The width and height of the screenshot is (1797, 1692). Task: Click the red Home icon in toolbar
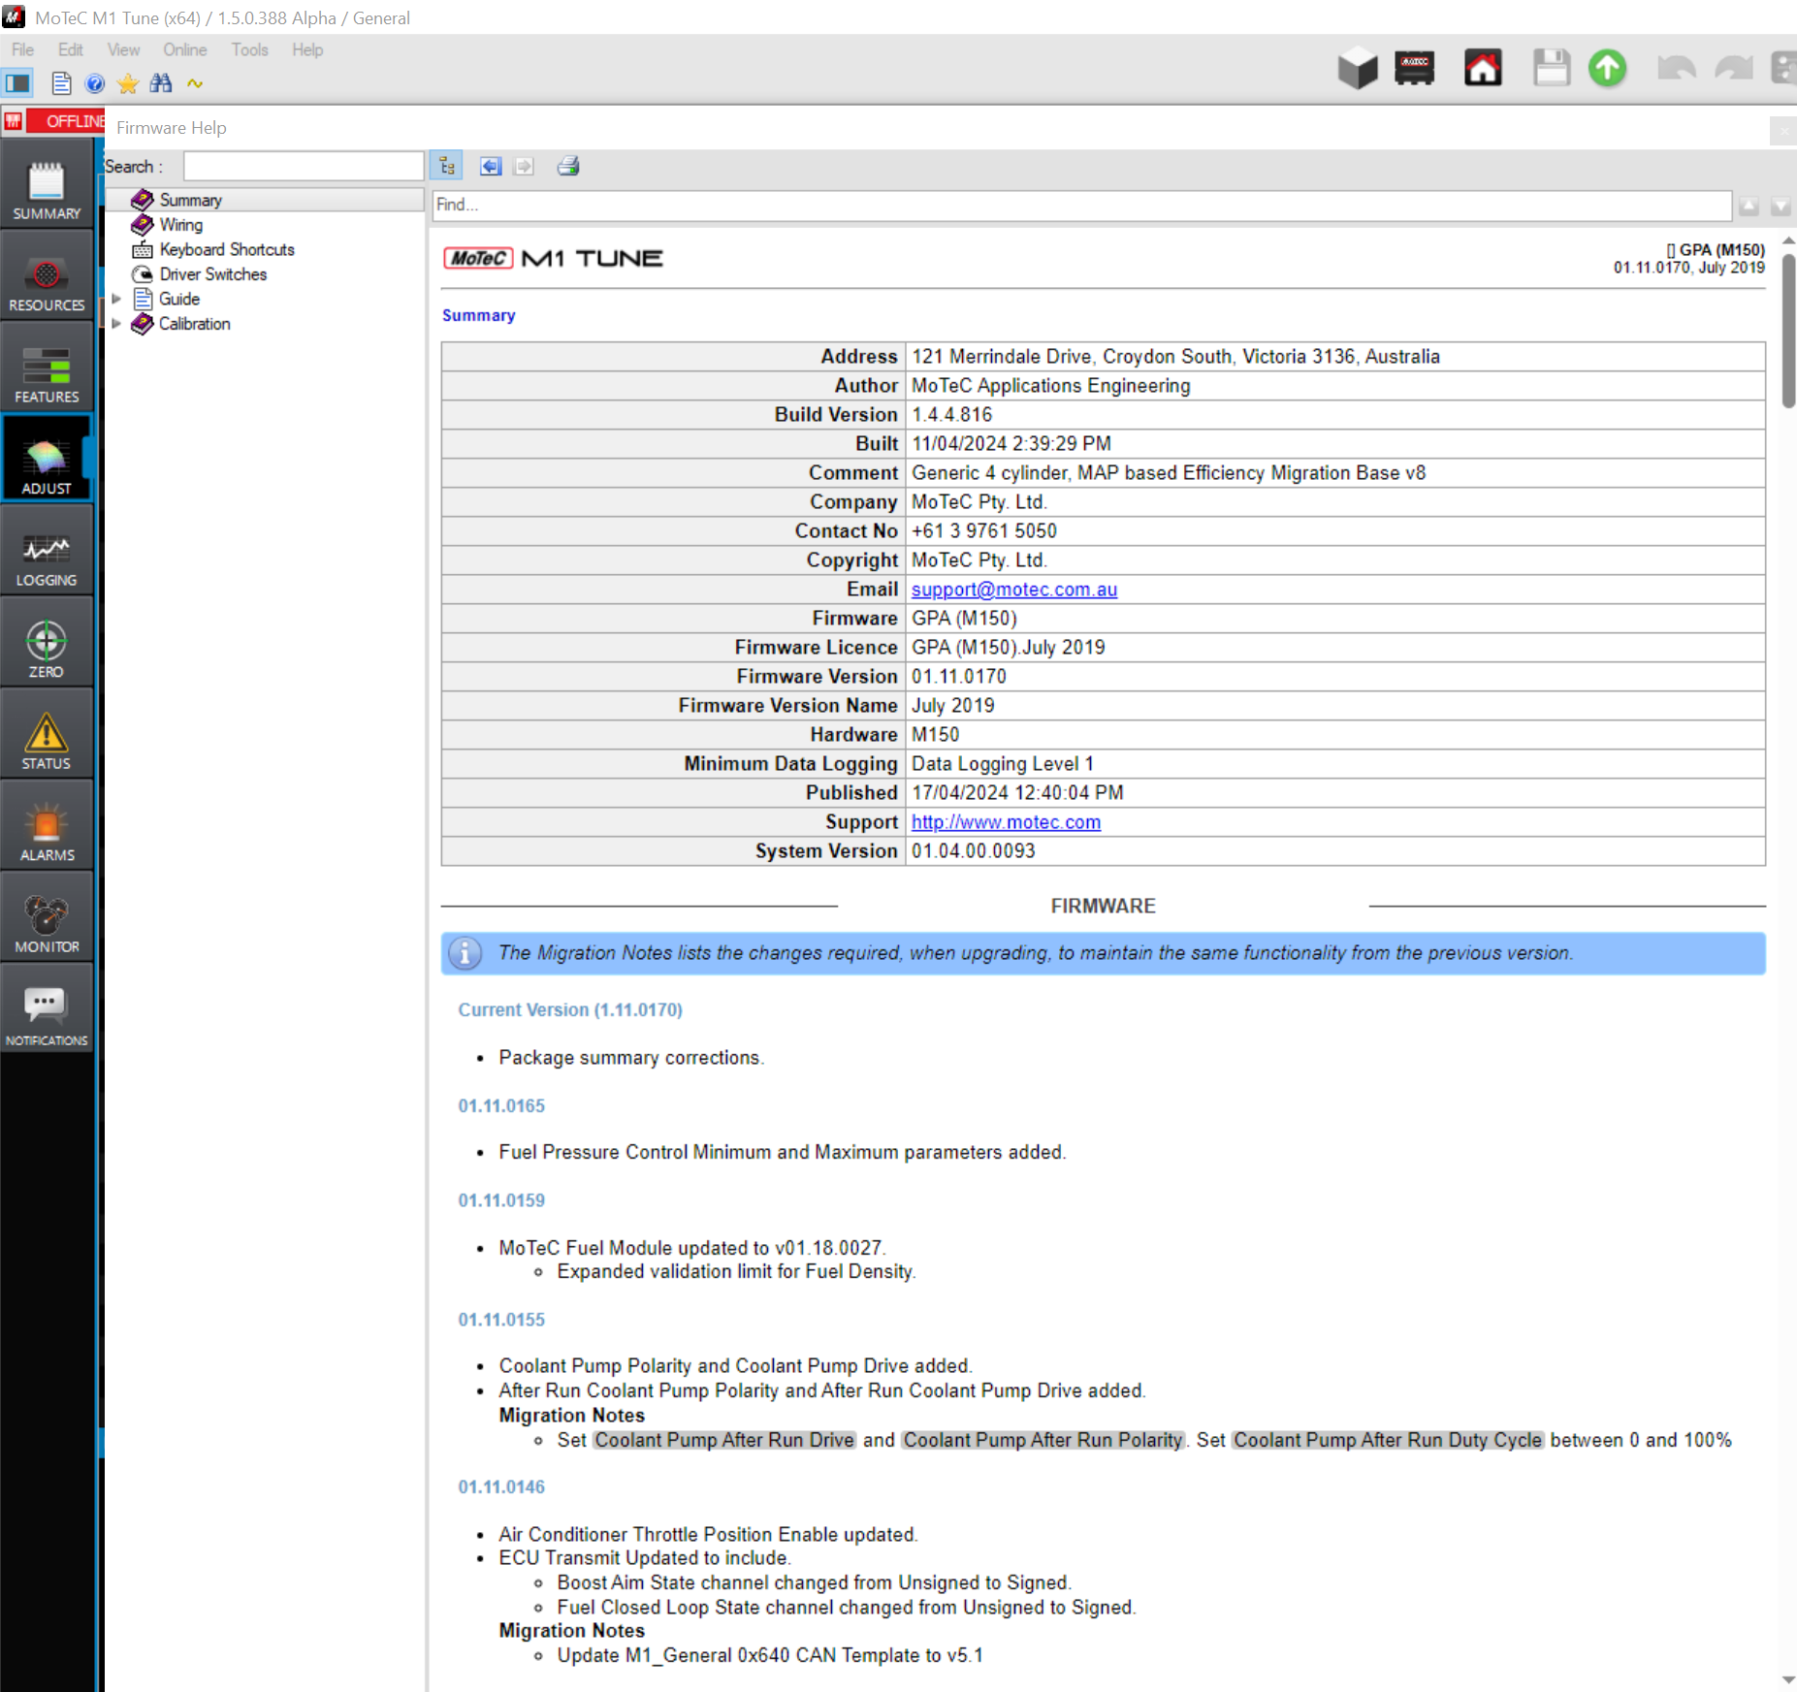(x=1482, y=68)
